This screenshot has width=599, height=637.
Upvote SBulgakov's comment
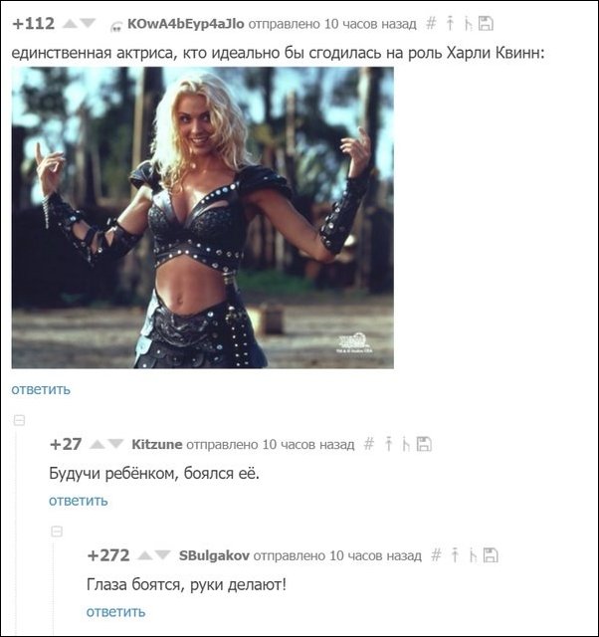click(x=144, y=555)
